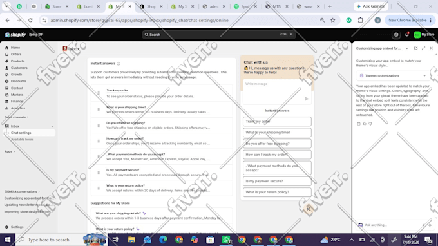Viewport: 438px width, 246px height.
Task: Click the Write message field in chat preview
Action: [x=277, y=91]
